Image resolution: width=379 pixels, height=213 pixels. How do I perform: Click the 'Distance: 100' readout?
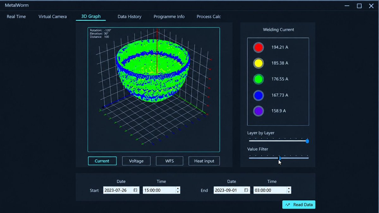(99, 37)
